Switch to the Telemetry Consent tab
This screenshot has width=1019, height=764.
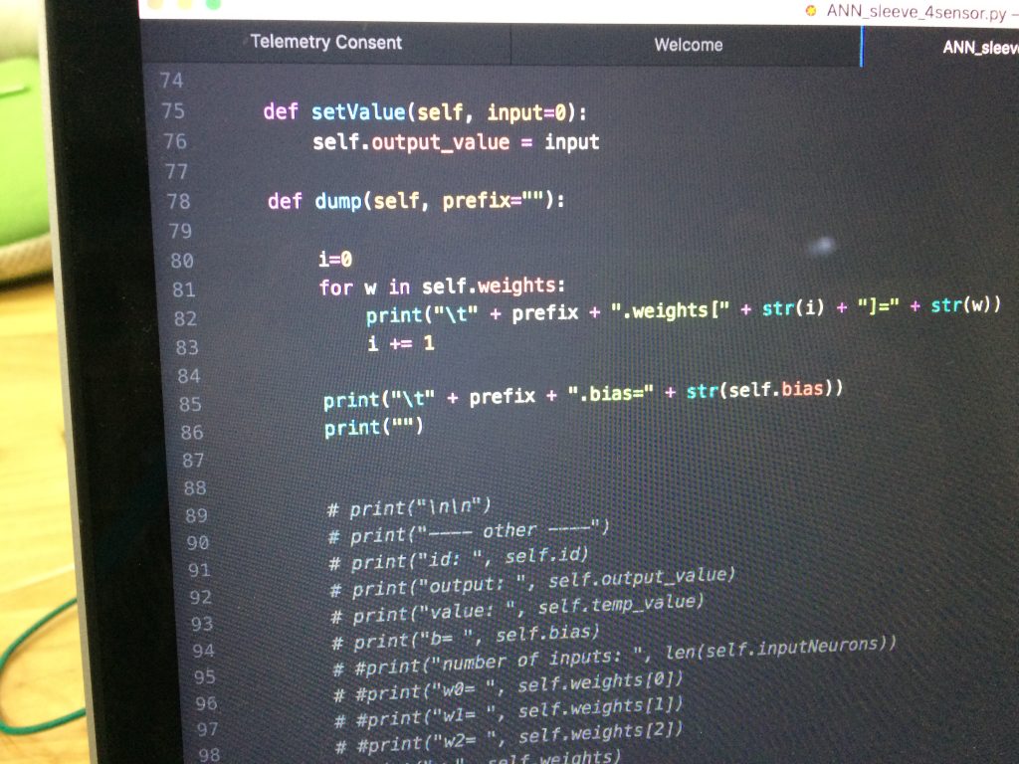coord(325,42)
